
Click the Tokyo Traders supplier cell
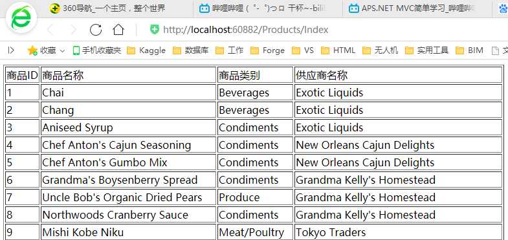click(x=398, y=232)
